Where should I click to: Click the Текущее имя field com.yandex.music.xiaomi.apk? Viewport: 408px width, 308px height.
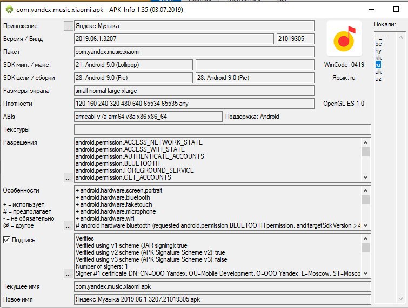[x=223, y=286]
